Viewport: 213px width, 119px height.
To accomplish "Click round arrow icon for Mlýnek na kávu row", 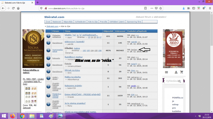I will (x=48, y=71).
